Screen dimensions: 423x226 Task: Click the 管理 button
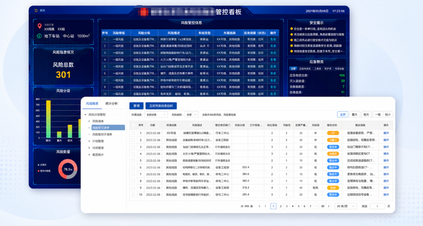[137, 106]
